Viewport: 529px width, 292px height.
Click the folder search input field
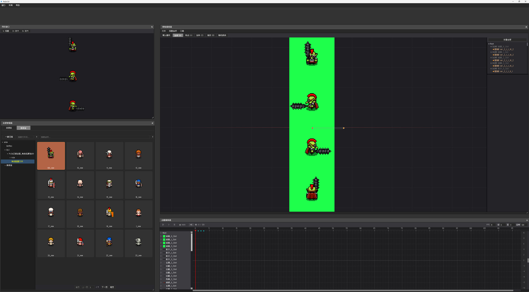[25, 137]
